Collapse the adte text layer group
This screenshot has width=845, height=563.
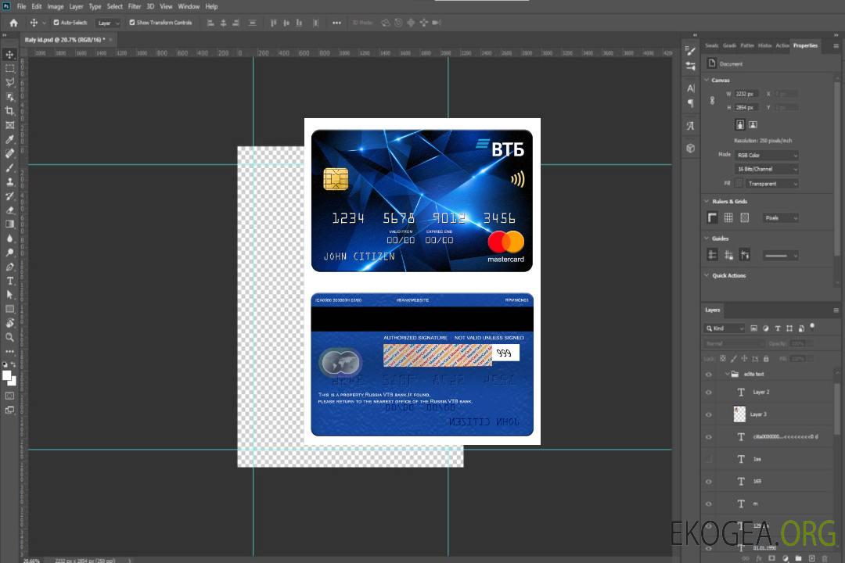tap(727, 374)
